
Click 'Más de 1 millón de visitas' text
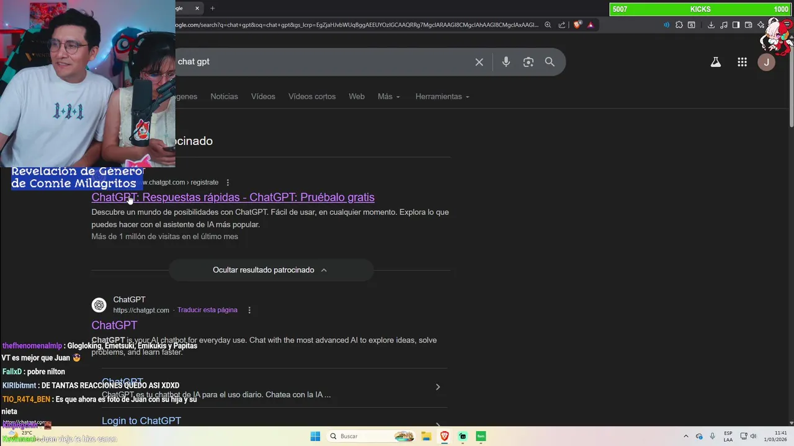165,237
